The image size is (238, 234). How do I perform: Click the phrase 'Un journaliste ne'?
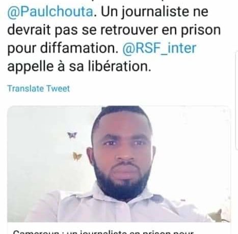(x=154, y=12)
